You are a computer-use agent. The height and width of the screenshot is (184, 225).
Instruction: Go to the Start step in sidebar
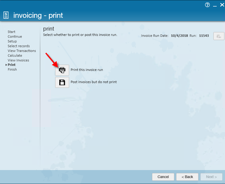point(12,32)
